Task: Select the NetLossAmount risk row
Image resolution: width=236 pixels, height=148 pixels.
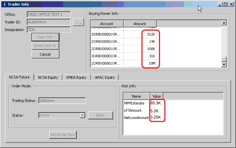Action: 143,117
